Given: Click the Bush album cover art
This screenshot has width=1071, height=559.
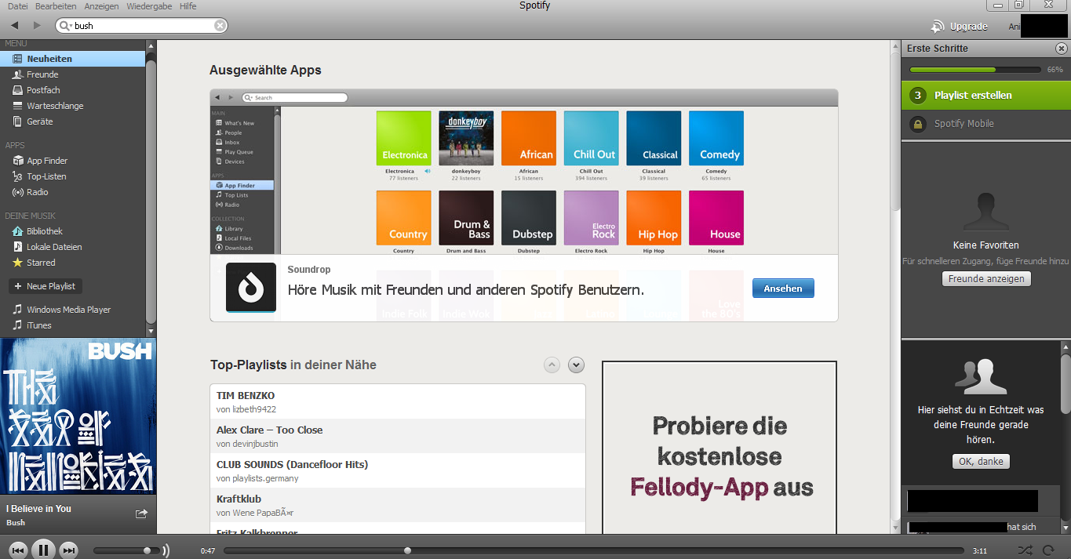Looking at the screenshot, I should point(78,416).
